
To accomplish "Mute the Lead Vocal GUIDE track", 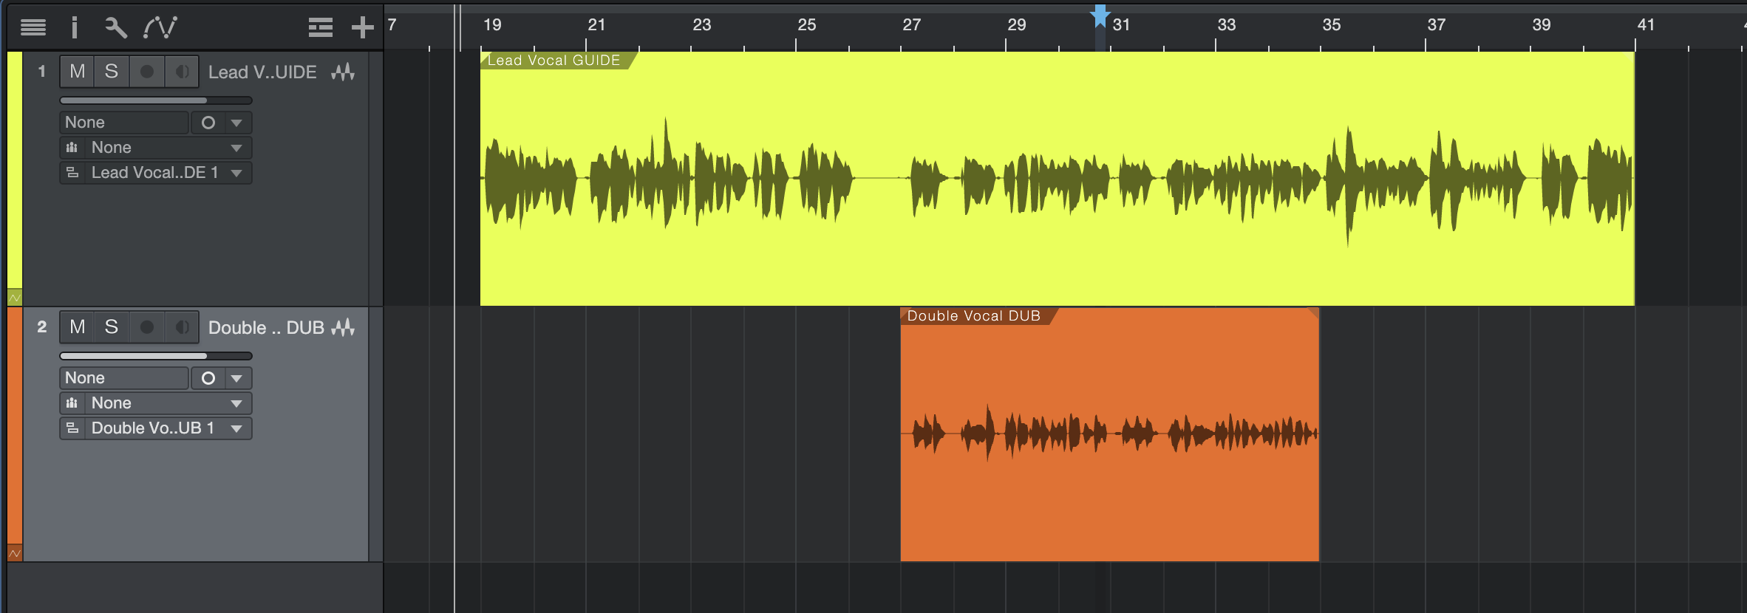I will coord(77,72).
